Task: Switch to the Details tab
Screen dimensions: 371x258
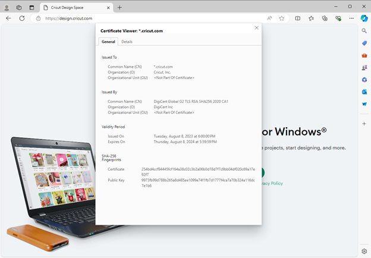Action: pos(127,42)
